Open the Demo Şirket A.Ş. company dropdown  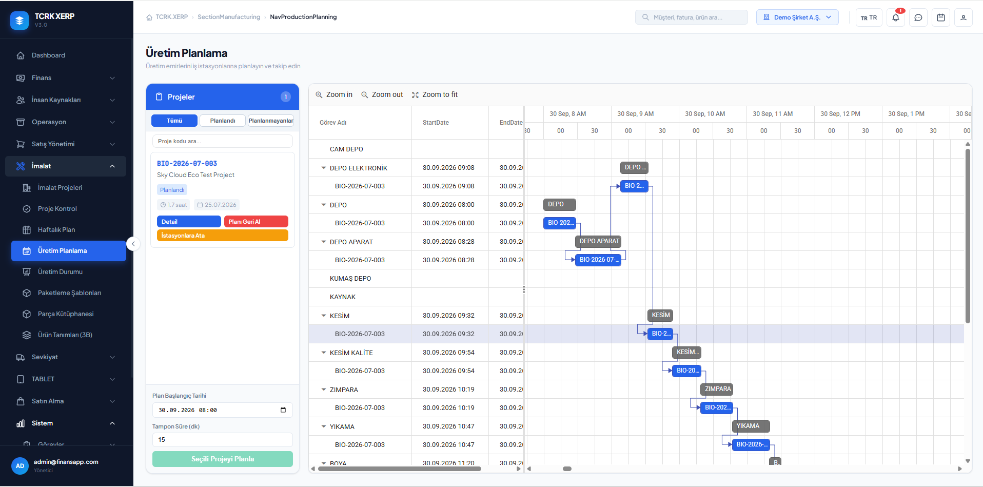point(797,17)
